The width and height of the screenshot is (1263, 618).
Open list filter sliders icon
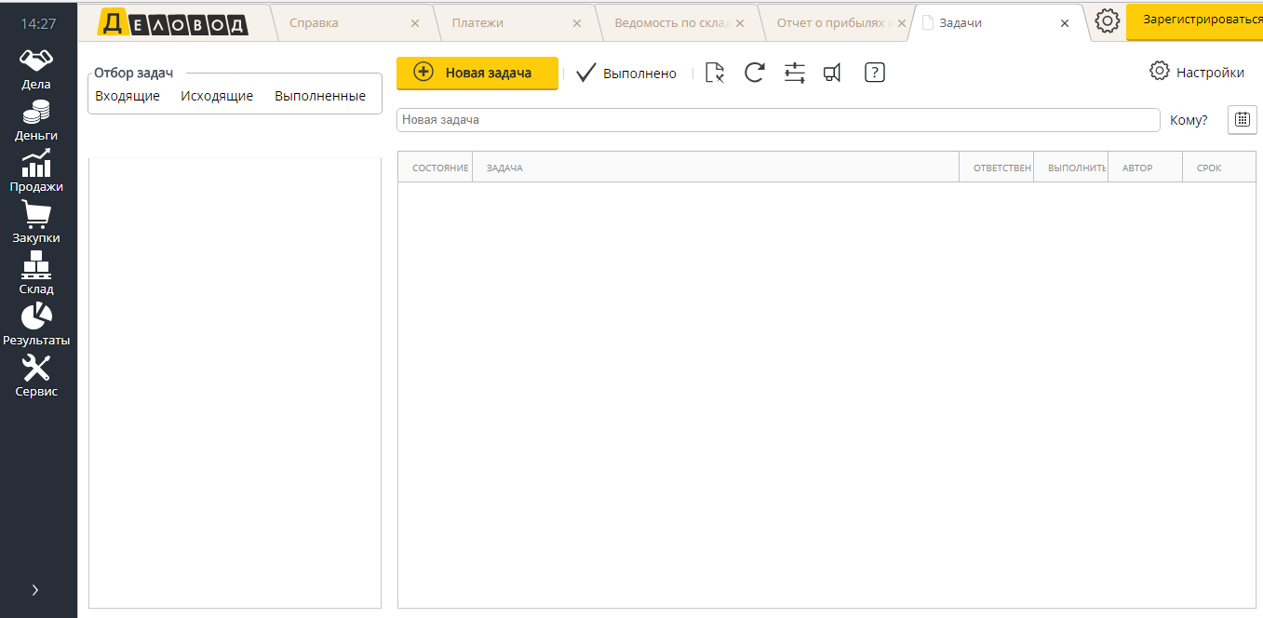pyautogui.click(x=794, y=73)
